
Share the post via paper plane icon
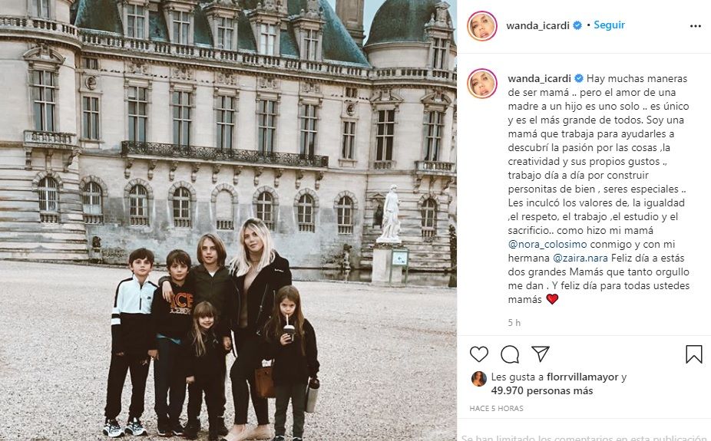pyautogui.click(x=541, y=354)
